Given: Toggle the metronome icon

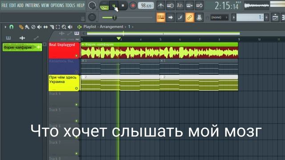Looking at the screenshot, I should pos(161,6).
